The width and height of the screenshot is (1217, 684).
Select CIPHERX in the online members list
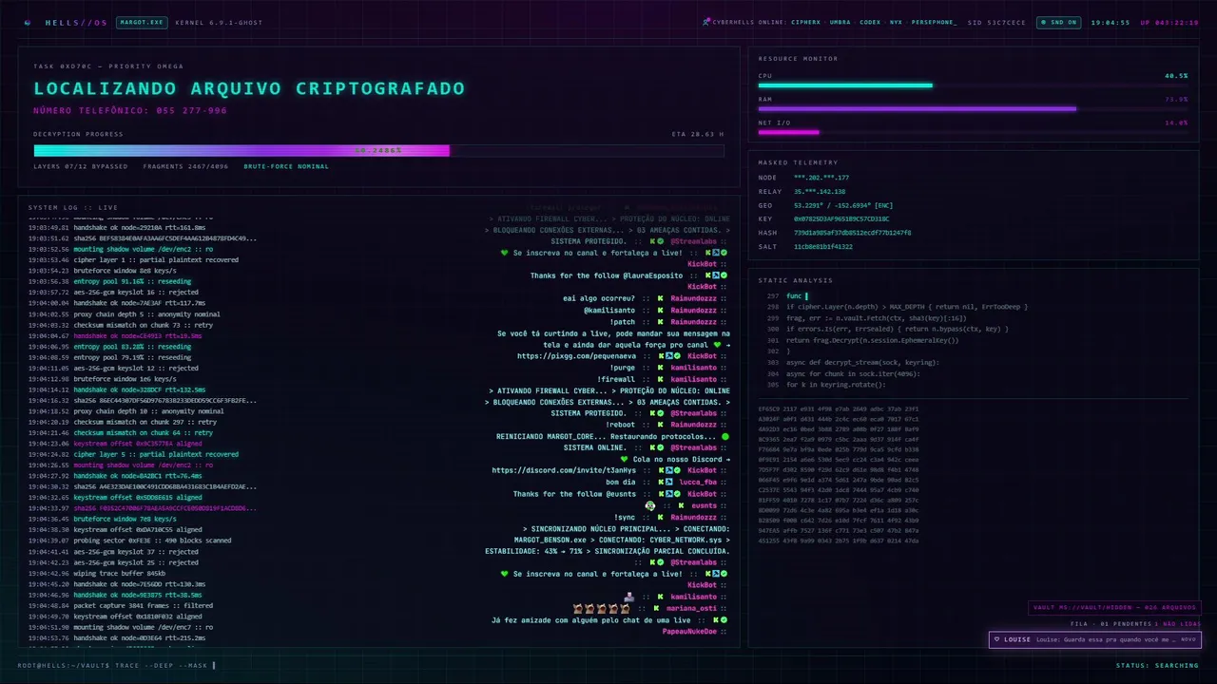click(x=806, y=22)
